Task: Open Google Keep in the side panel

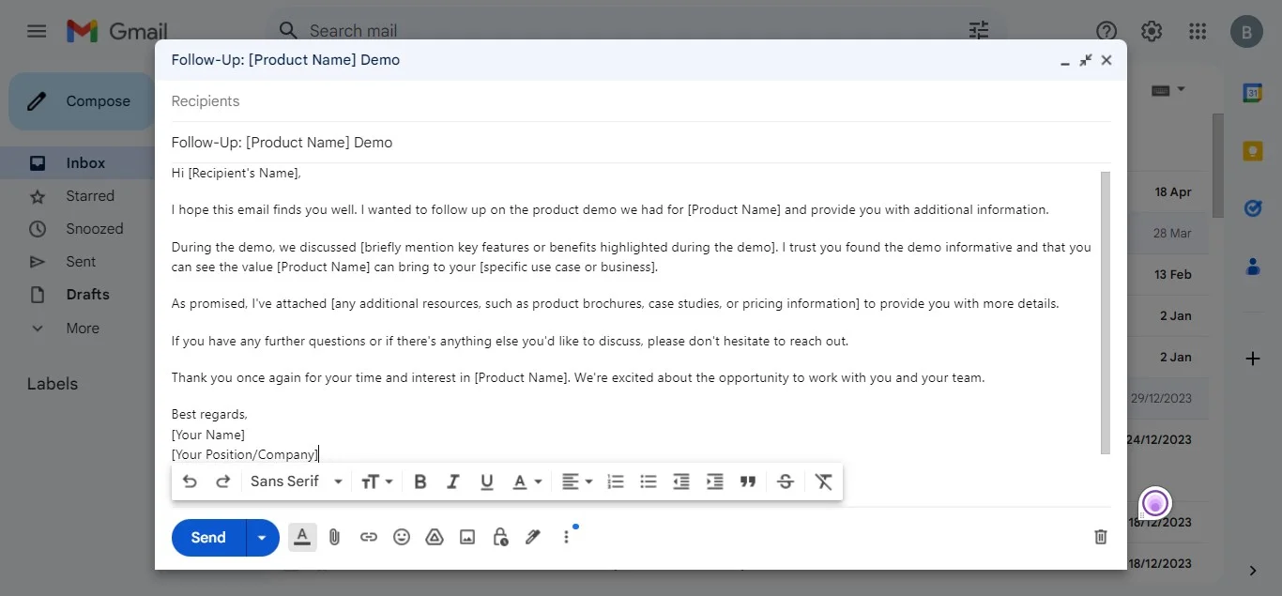Action: pyautogui.click(x=1253, y=150)
